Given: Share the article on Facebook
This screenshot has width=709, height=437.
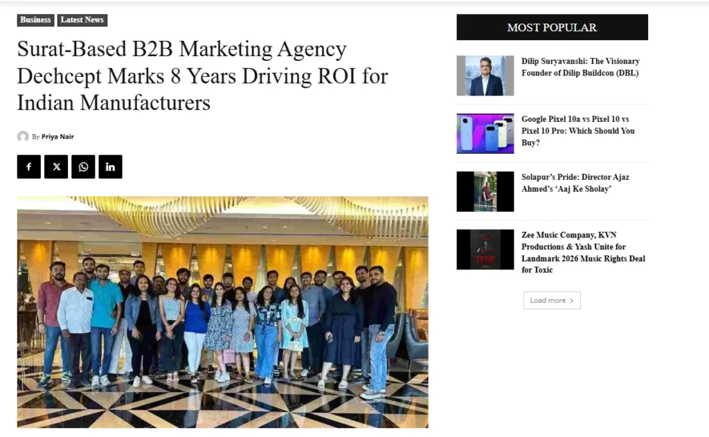Looking at the screenshot, I should coord(29,167).
